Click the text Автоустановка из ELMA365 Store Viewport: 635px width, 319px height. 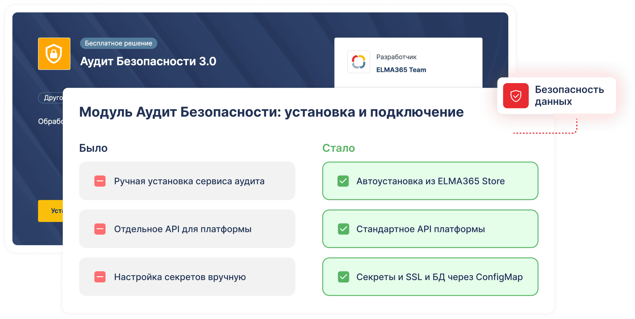(x=430, y=181)
